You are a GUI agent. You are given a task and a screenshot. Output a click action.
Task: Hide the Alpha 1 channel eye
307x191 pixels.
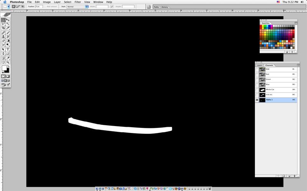coord(257,99)
